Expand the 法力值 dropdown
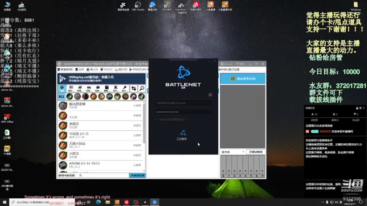This screenshot has height=206, width=367. point(233,152)
